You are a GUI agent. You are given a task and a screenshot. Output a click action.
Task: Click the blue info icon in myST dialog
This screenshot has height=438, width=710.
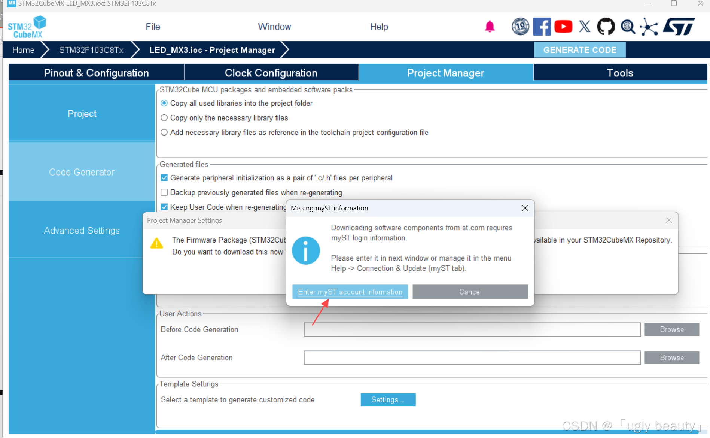306,250
